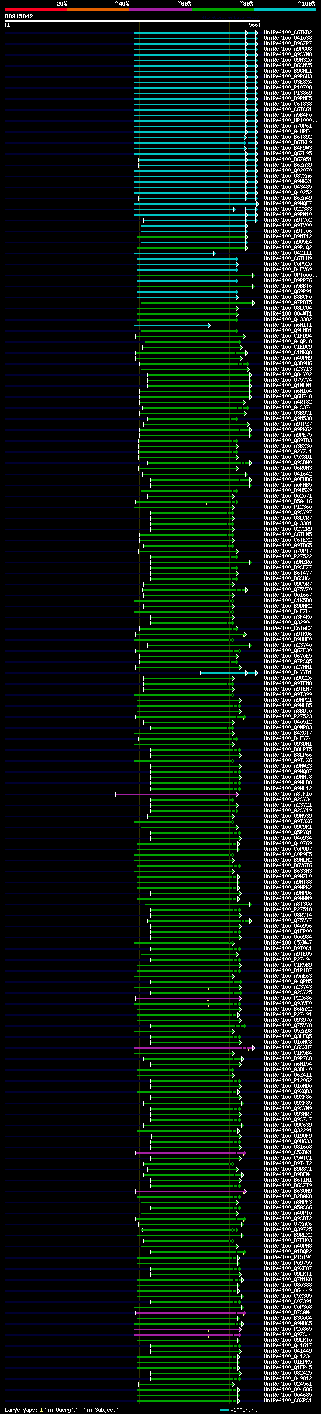The image size is (321, 1414).
Task: Select hit UniRef100_A8ISG0
Action: pyautogui.click(x=288, y=904)
